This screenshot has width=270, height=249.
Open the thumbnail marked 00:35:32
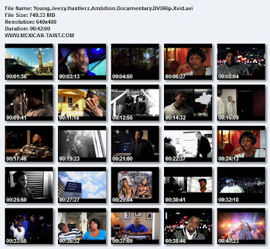coord(82,226)
